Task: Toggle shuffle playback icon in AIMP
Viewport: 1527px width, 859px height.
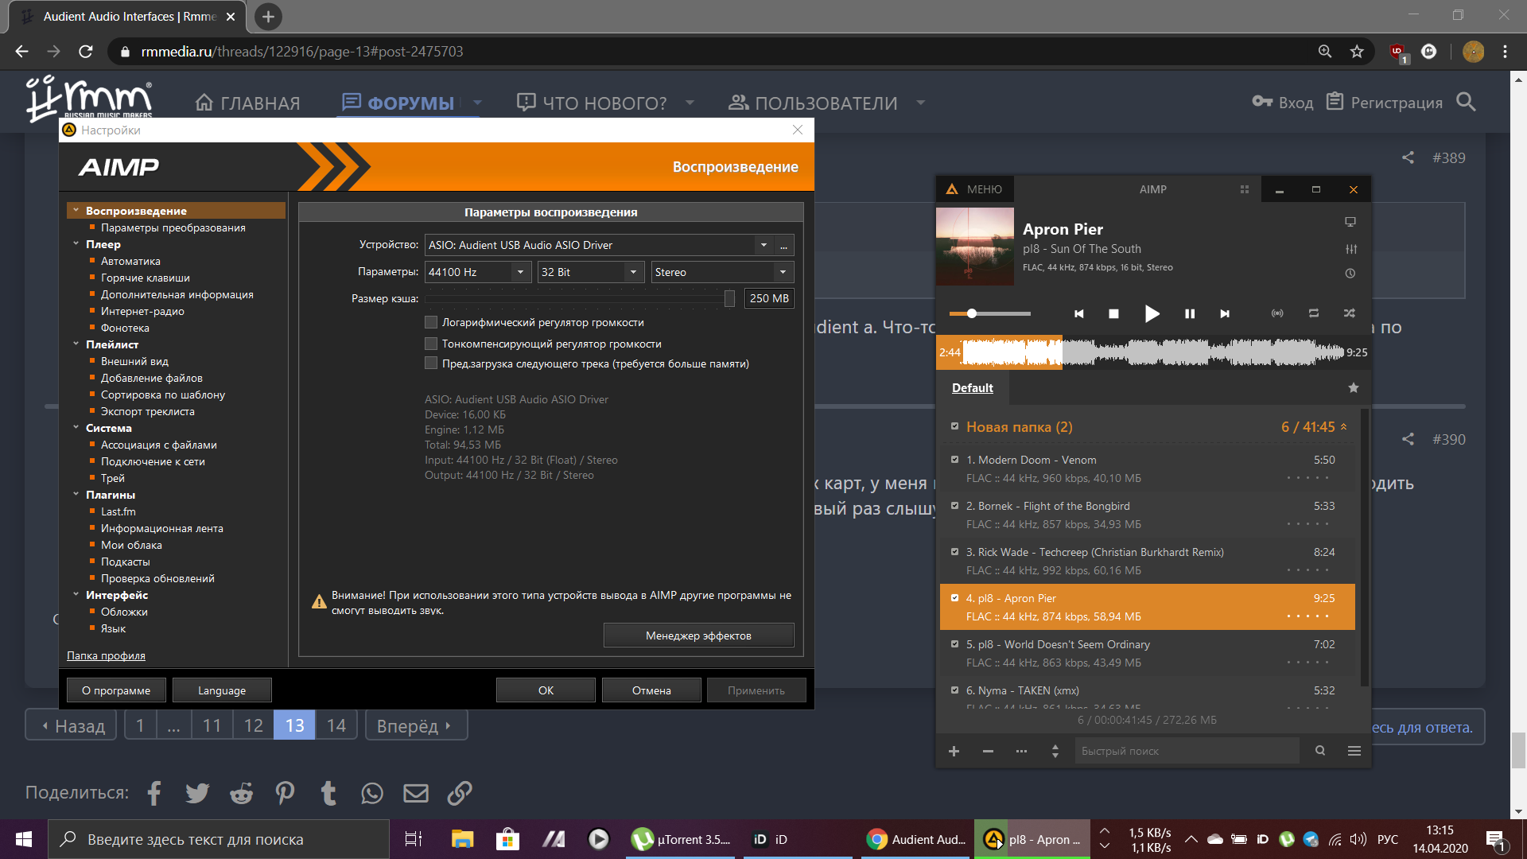Action: pos(1350,313)
